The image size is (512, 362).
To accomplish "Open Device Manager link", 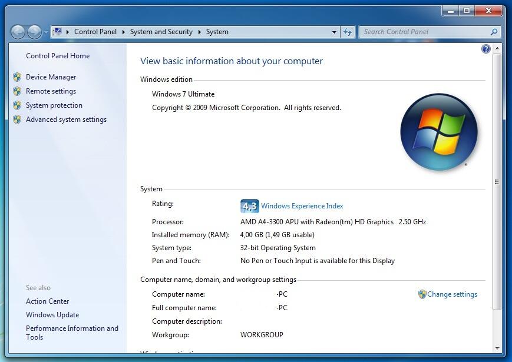I will (51, 77).
